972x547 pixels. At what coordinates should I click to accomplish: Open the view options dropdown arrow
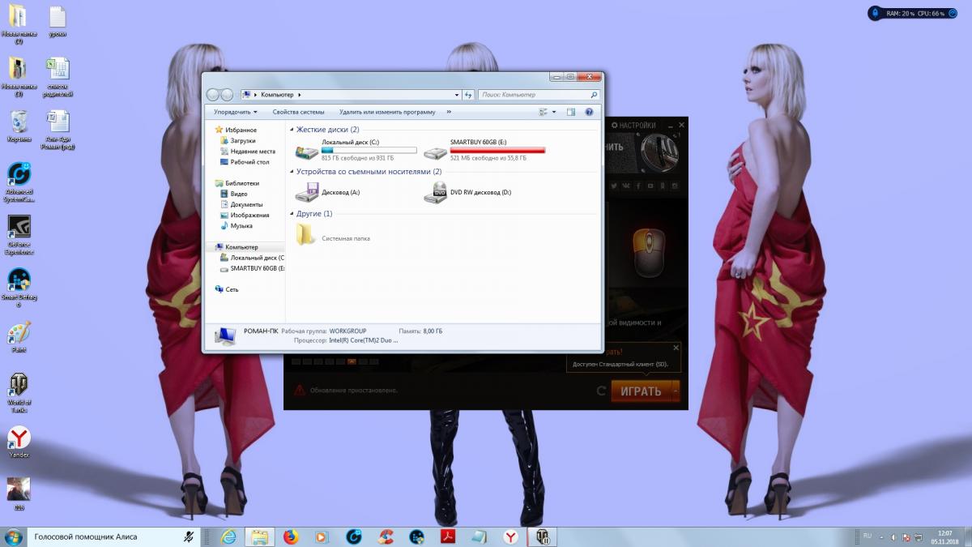click(556, 112)
